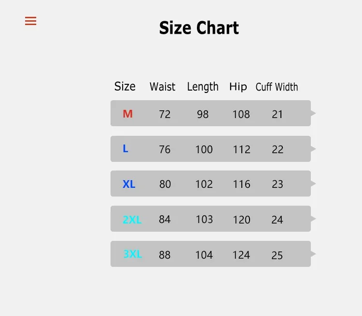The height and width of the screenshot is (316, 362).
Task: Select the cyan 2XL size label
Action: tap(132, 220)
